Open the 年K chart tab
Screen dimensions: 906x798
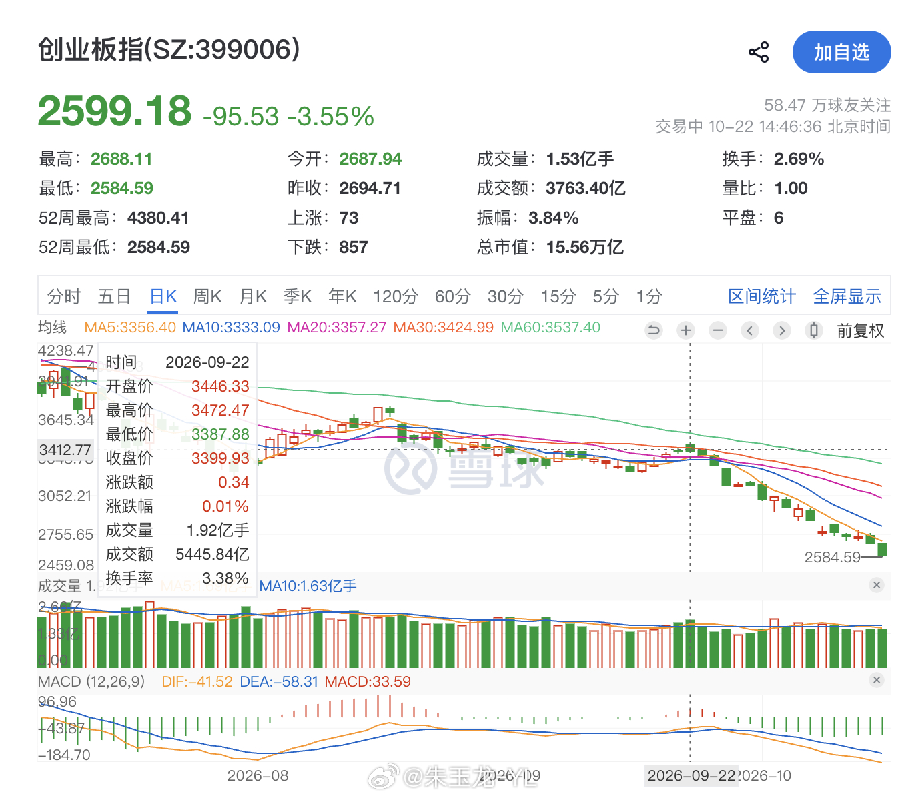pos(342,296)
